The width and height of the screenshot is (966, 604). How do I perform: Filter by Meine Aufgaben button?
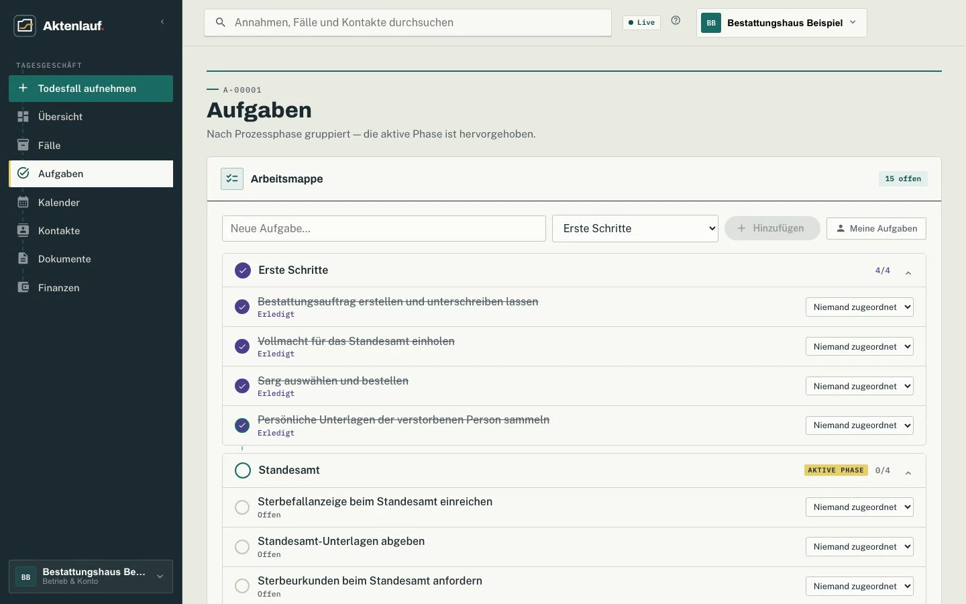tap(876, 228)
